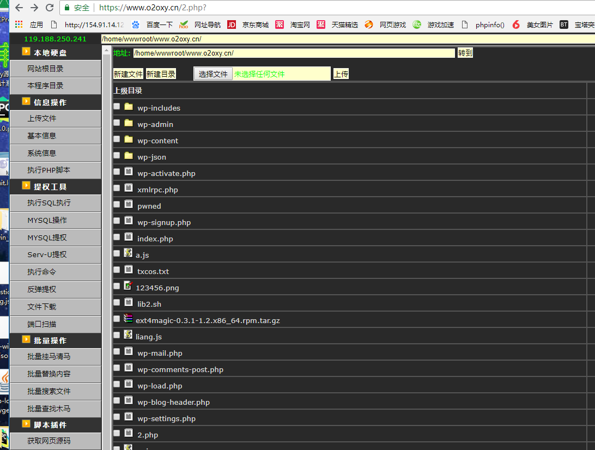Click the file icon of txcos.txt
This screenshot has width=595, height=450.
point(129,269)
